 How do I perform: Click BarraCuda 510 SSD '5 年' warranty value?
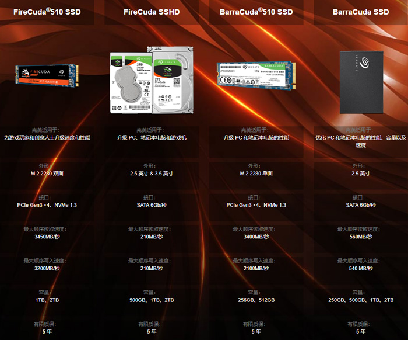[x=256, y=332]
